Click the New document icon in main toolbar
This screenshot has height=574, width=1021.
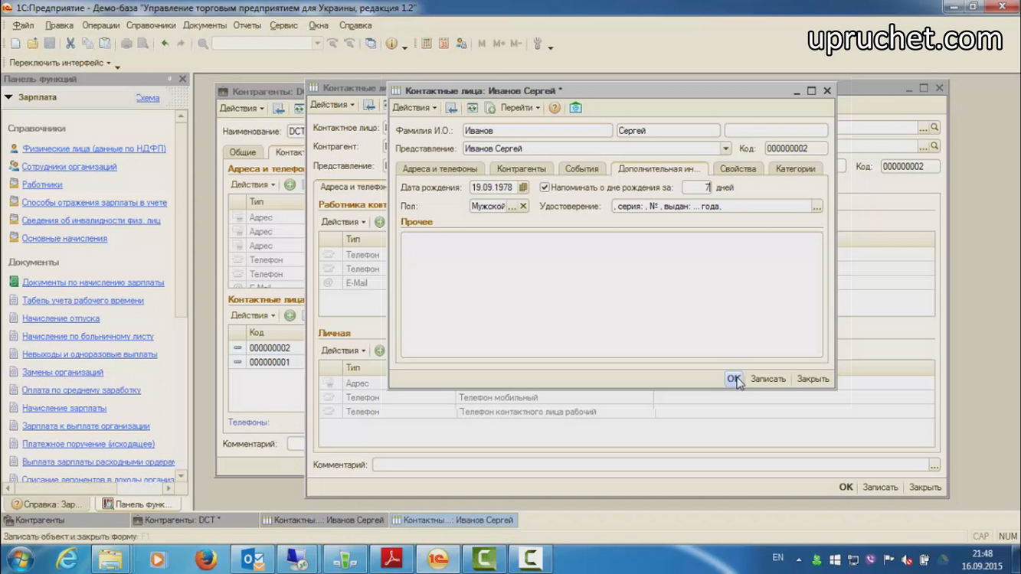[x=15, y=44]
